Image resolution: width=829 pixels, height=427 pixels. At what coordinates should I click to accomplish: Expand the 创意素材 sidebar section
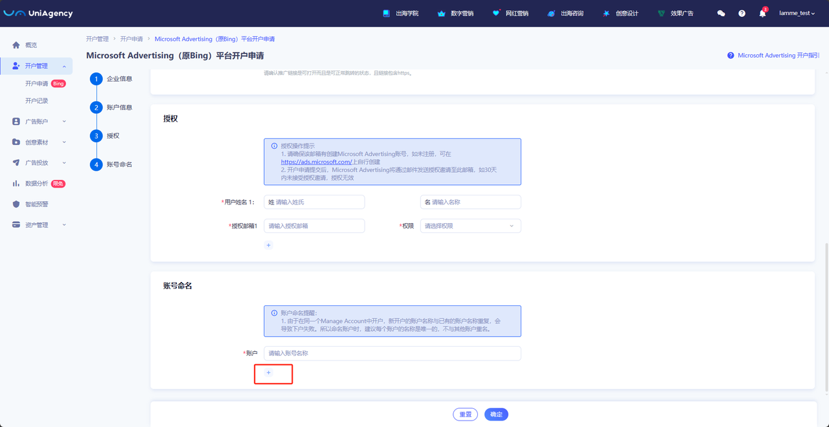coord(36,142)
